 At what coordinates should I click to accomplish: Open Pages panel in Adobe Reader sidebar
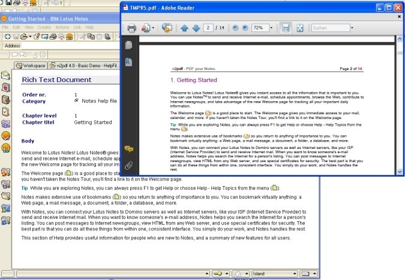(128, 45)
